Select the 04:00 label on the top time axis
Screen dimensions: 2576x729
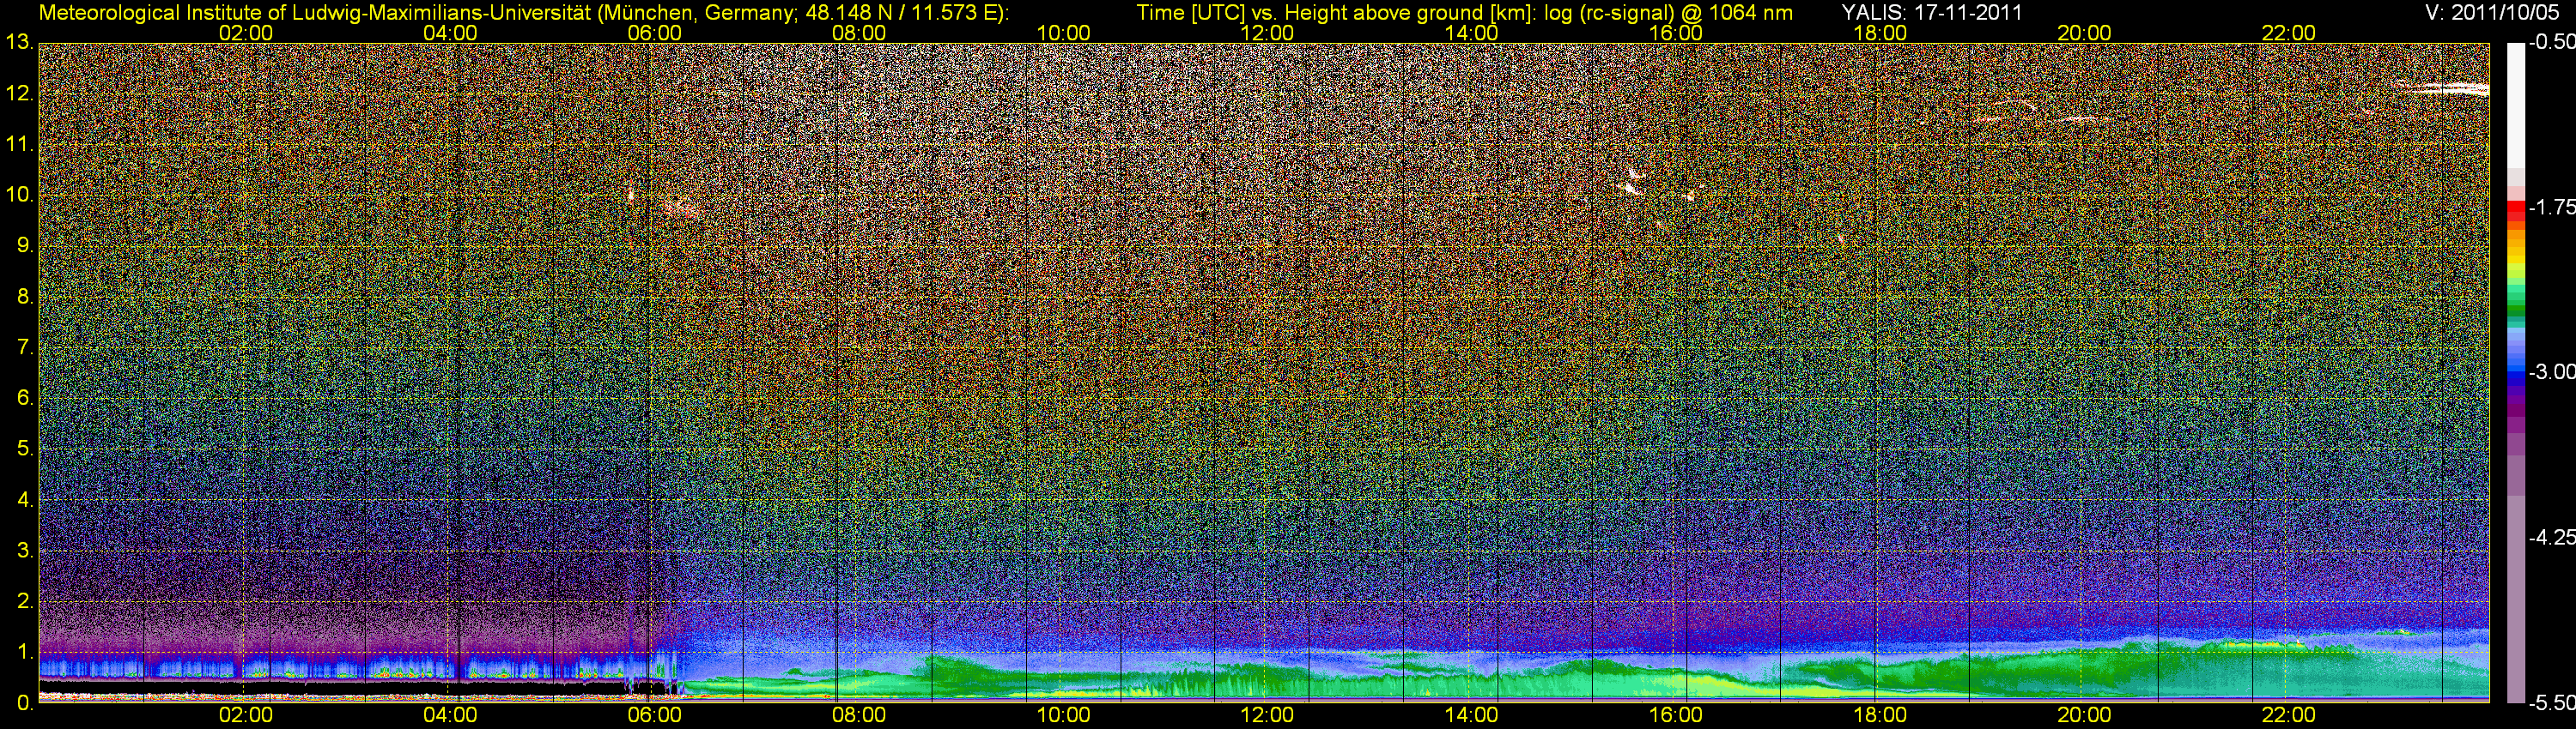pyautogui.click(x=450, y=33)
